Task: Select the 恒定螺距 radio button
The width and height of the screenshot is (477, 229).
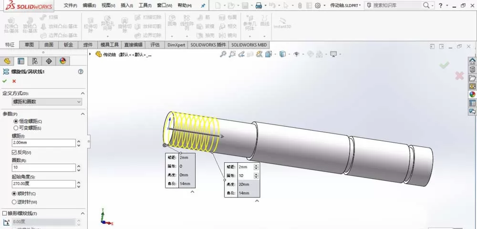Action: [x=16, y=121]
